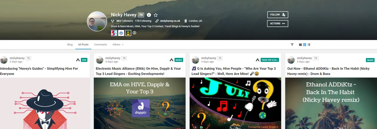Open the hacker-in-hat Havey's Guides thumbnail
Screen dimensions: 377x129
click(x=45, y=103)
